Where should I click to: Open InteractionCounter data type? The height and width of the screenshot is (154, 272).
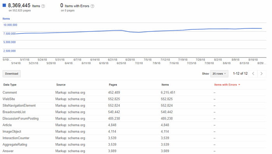[x=16, y=138]
